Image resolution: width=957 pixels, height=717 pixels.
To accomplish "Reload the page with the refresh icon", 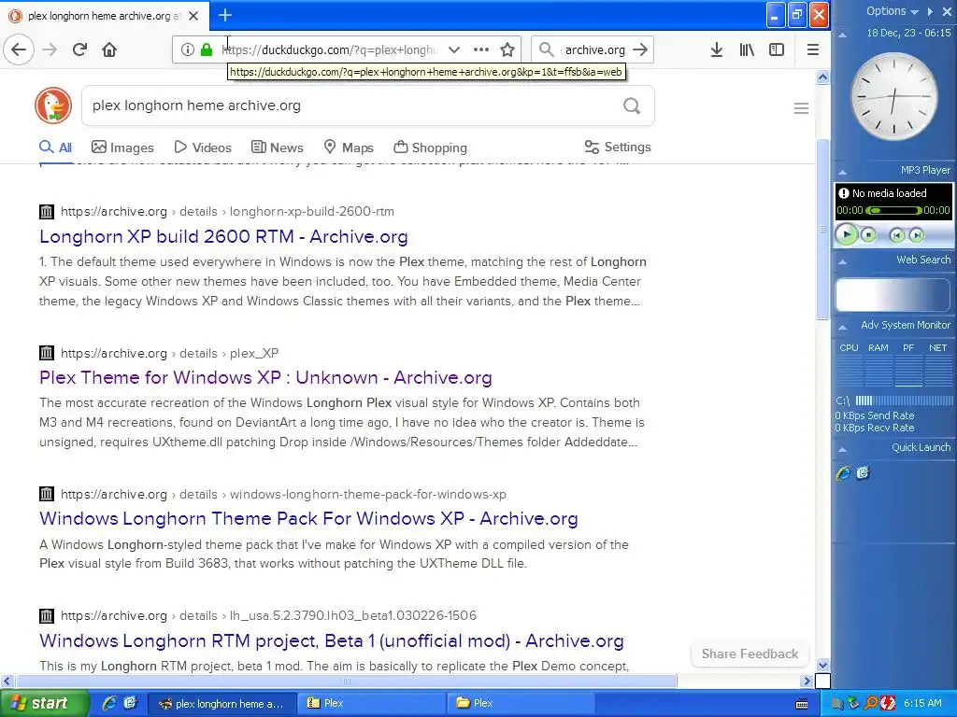I will (x=79, y=50).
